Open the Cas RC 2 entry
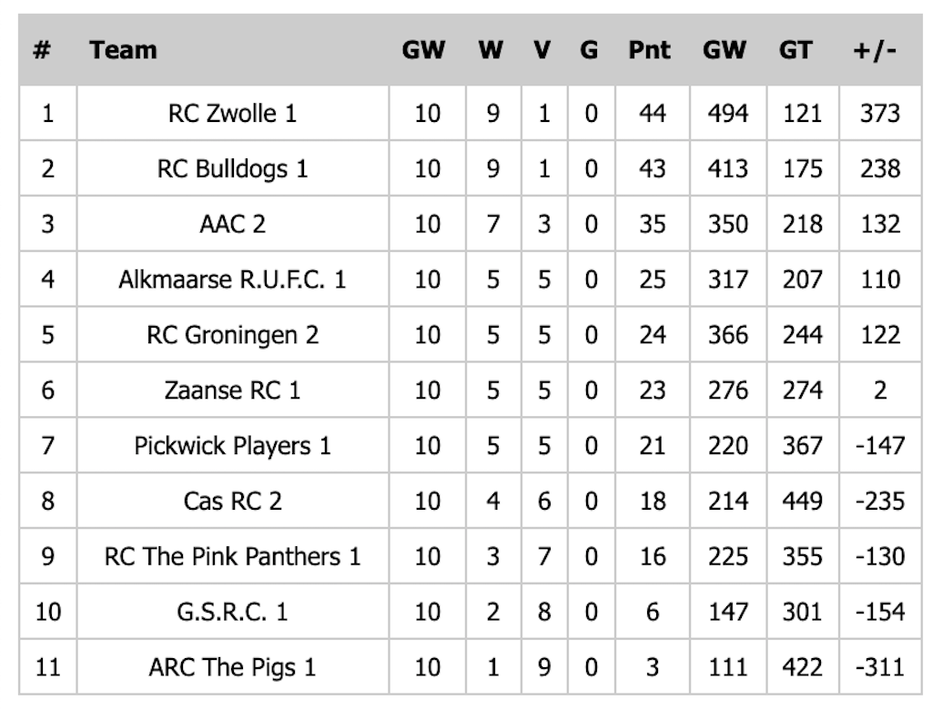This screenshot has height=710, width=932. tap(232, 502)
